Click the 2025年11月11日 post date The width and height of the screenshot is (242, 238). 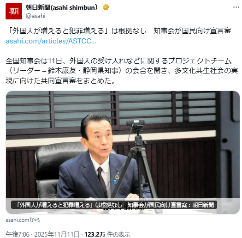[57, 234]
